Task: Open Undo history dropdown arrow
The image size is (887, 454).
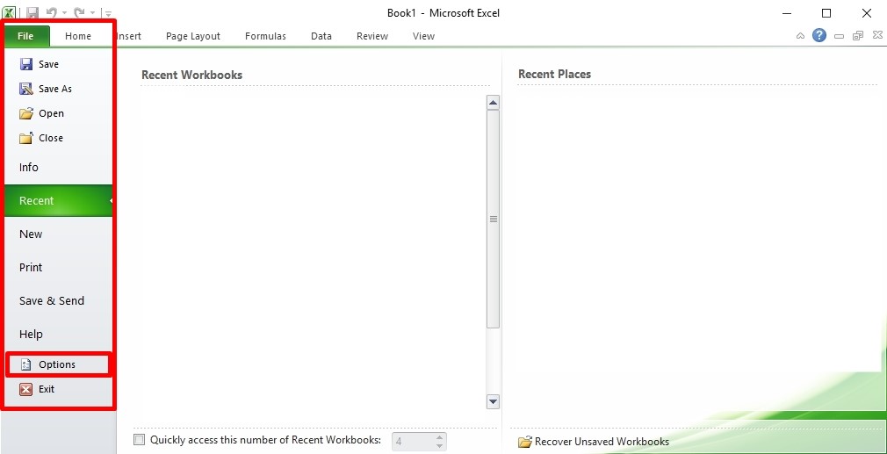Action: coord(64,12)
